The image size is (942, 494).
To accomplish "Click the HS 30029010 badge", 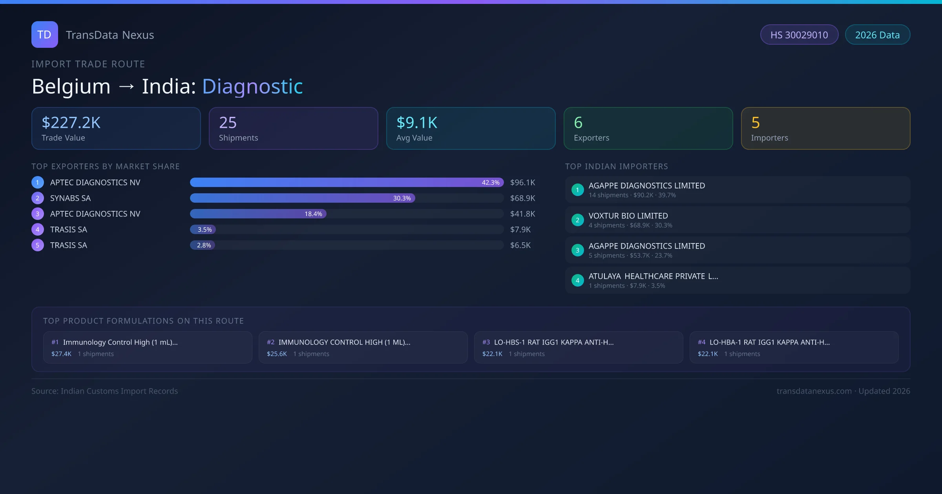I will (799, 35).
